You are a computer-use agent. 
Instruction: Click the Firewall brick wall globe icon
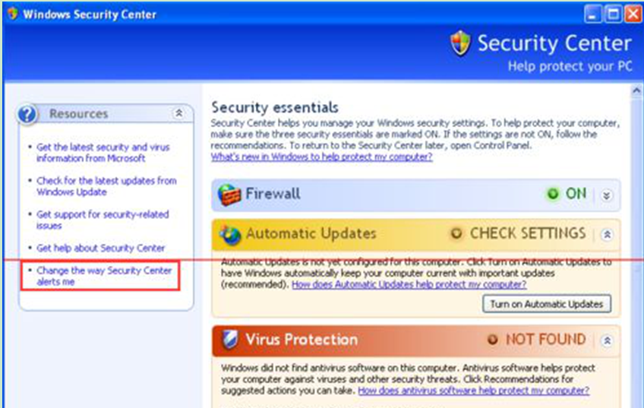[229, 195]
